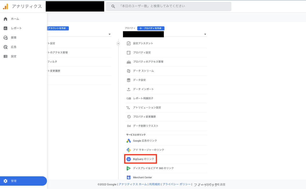
Task: Open the account selector dropdown arrow
Action: point(110,34)
